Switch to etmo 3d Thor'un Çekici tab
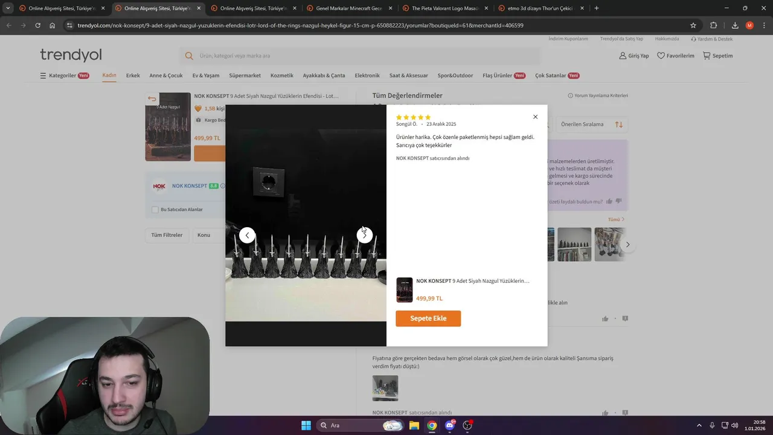 542,8
